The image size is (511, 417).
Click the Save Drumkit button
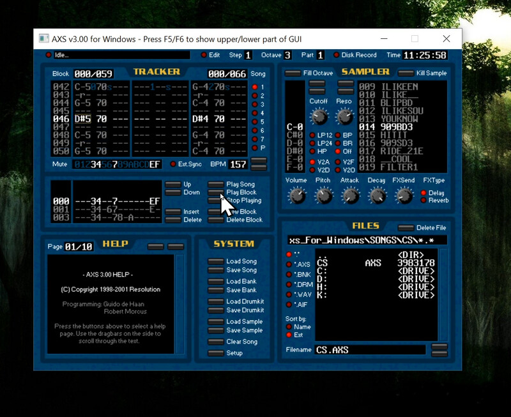[x=216, y=310]
